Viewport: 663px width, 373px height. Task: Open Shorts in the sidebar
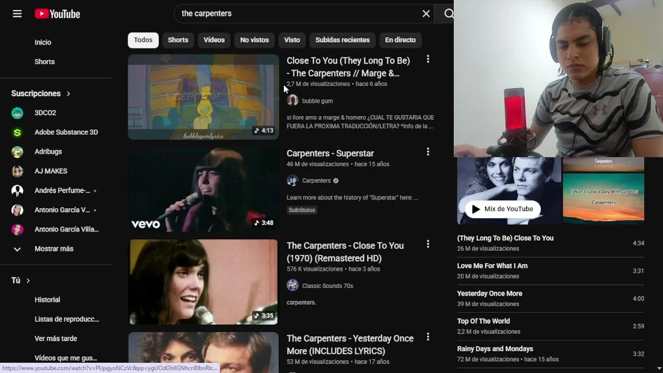pos(45,62)
